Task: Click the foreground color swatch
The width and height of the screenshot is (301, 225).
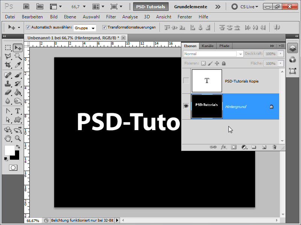Action: tap(9, 150)
